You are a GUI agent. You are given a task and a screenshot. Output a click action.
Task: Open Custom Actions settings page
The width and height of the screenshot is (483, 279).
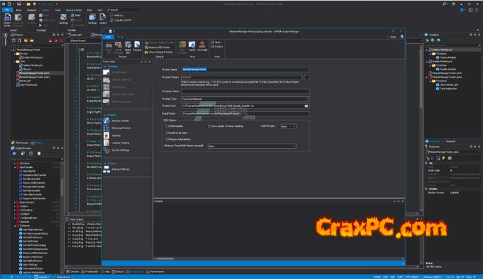[x=121, y=142]
